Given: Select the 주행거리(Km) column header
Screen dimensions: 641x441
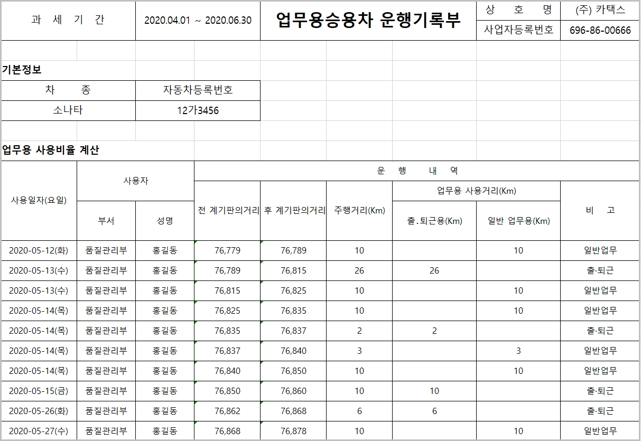Looking at the screenshot, I should (359, 211).
